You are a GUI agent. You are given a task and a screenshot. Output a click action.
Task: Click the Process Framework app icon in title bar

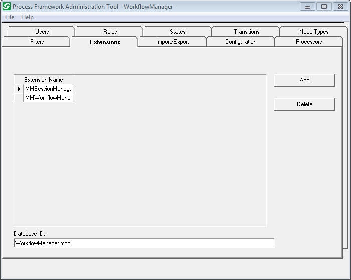point(7,7)
